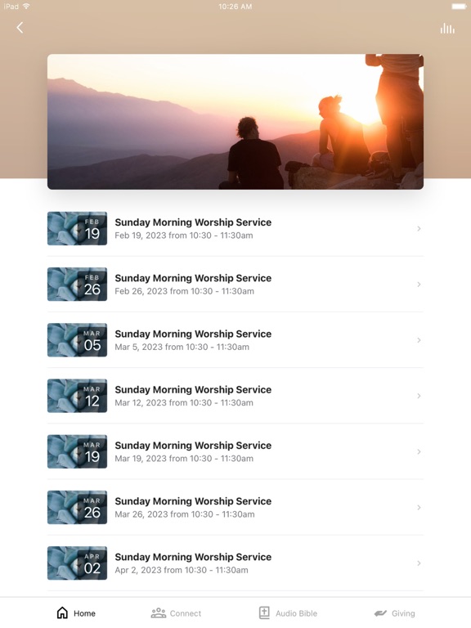Switch to the Connect tab
Image resolution: width=471 pixels, height=628 pixels.
point(177,612)
